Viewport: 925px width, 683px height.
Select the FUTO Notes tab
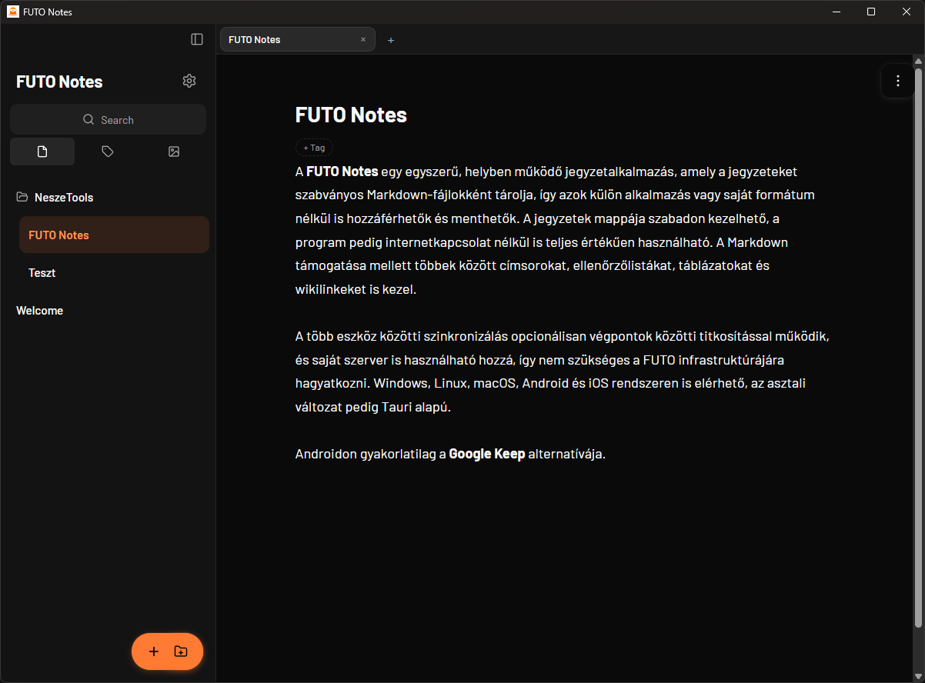(298, 39)
